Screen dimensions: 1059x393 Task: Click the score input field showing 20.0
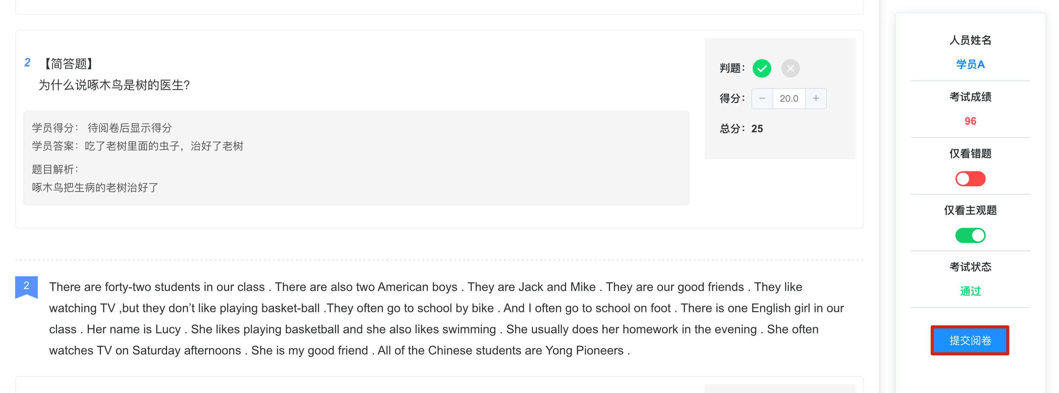point(789,99)
